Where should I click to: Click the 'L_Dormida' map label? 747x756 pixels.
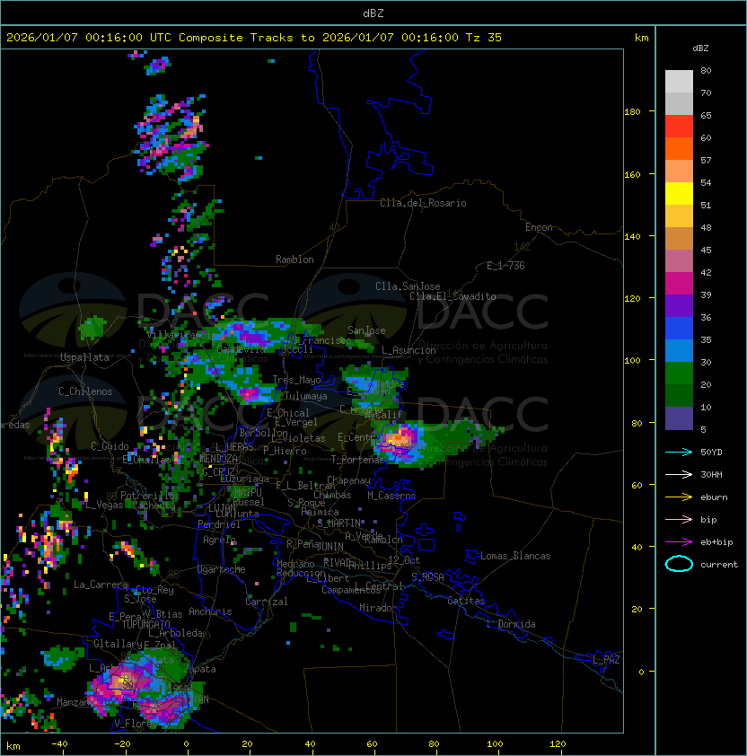pyautogui.click(x=511, y=624)
